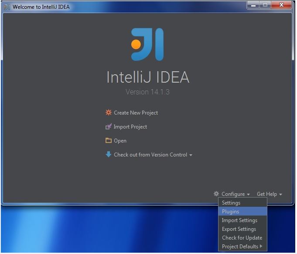
Task: Click the Version 14.1.3 text
Action: click(x=147, y=92)
